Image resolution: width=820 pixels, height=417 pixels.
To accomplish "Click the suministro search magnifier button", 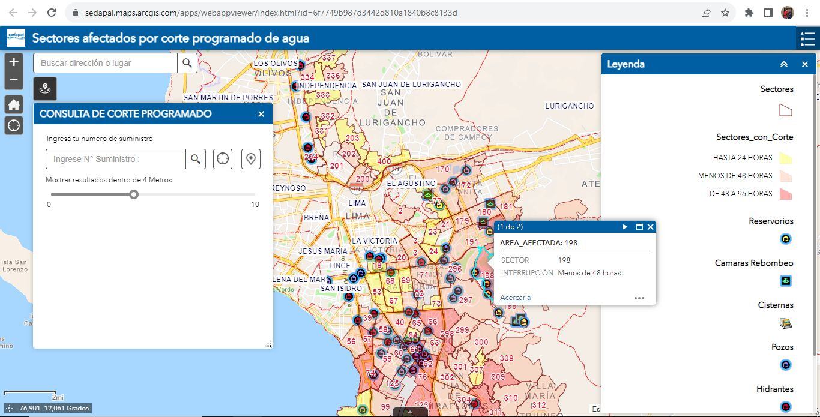I will point(196,159).
